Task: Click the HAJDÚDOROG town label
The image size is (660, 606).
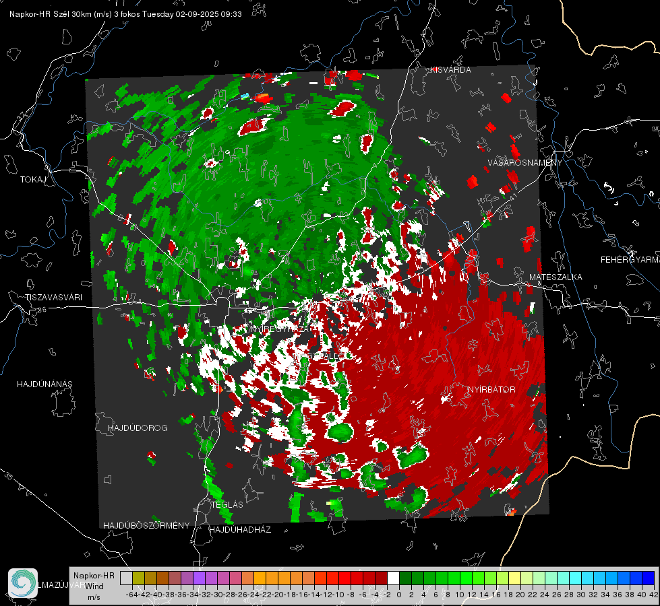Action: [x=138, y=428]
